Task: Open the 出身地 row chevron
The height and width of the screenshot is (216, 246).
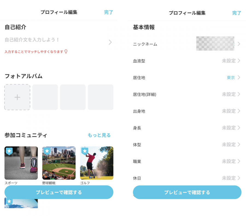Action: coord(239,111)
